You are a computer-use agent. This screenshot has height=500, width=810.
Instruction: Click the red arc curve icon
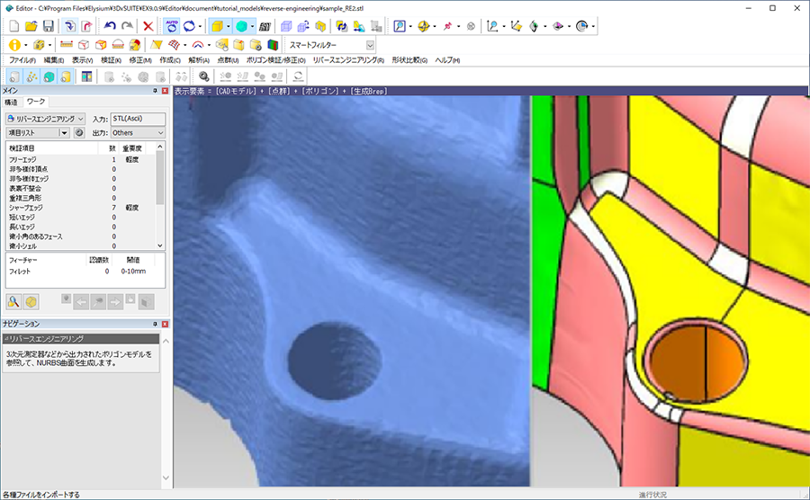pos(198,45)
